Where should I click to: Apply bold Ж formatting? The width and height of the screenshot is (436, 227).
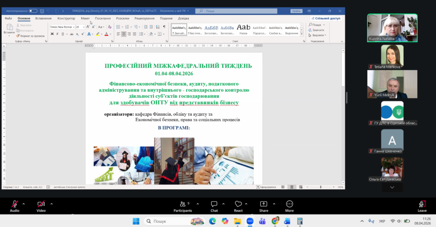click(x=52, y=34)
